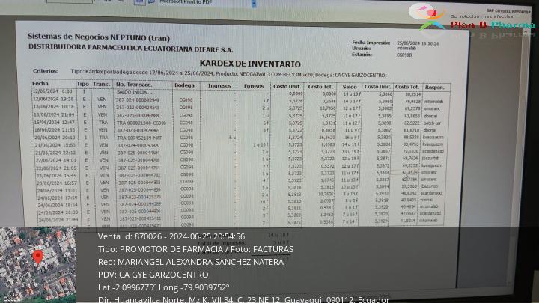Select the date cell 21/06/2024 15:53
539x303 pixels.
pyautogui.click(x=55, y=145)
